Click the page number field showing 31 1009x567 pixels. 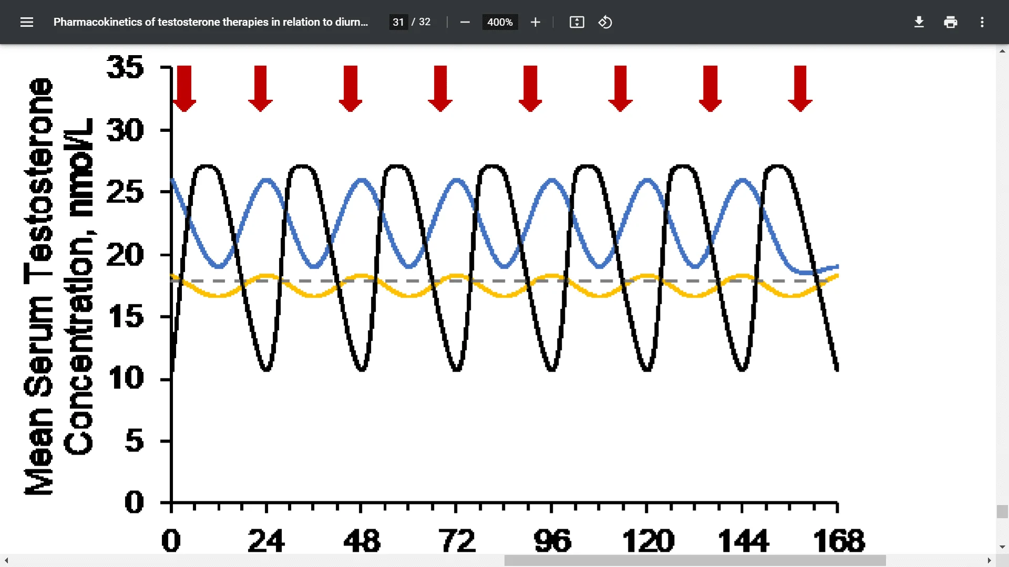(x=398, y=22)
